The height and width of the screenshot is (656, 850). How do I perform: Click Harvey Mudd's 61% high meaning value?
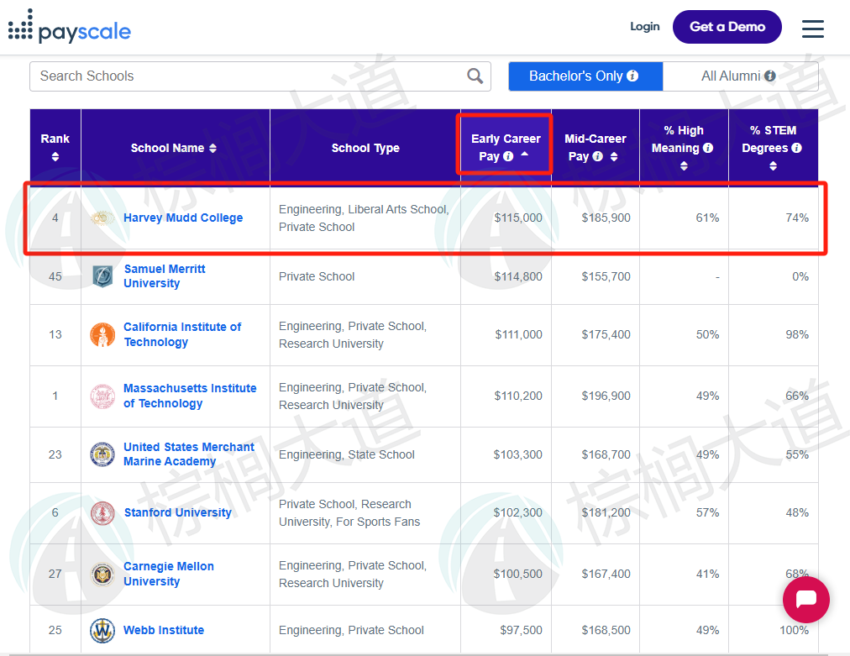pyautogui.click(x=708, y=218)
